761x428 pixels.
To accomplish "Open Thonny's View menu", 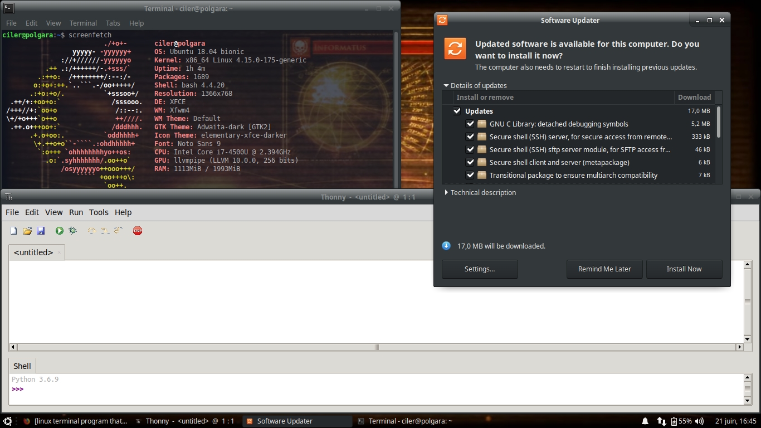I will 54,212.
